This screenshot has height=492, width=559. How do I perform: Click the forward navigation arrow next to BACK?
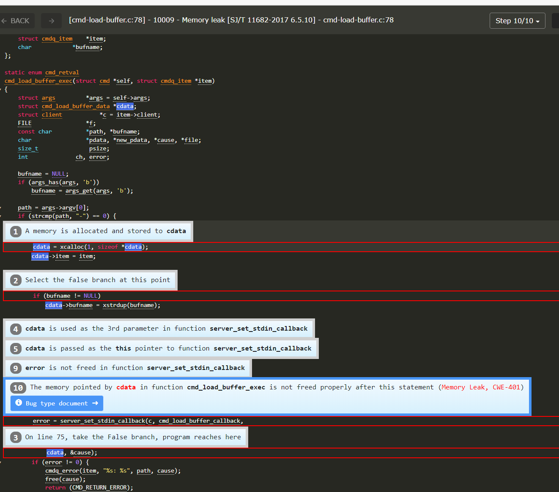[51, 20]
